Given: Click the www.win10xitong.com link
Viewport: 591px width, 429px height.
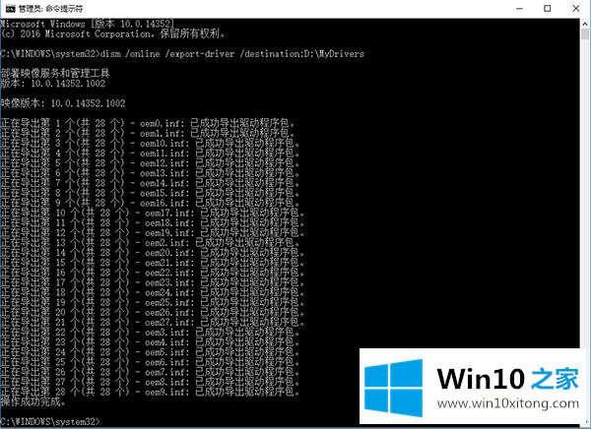Looking at the screenshot, I should pyautogui.click(x=508, y=403).
